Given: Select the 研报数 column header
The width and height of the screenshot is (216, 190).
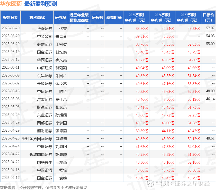Looking at the screenshot, I should (x=97, y=18).
